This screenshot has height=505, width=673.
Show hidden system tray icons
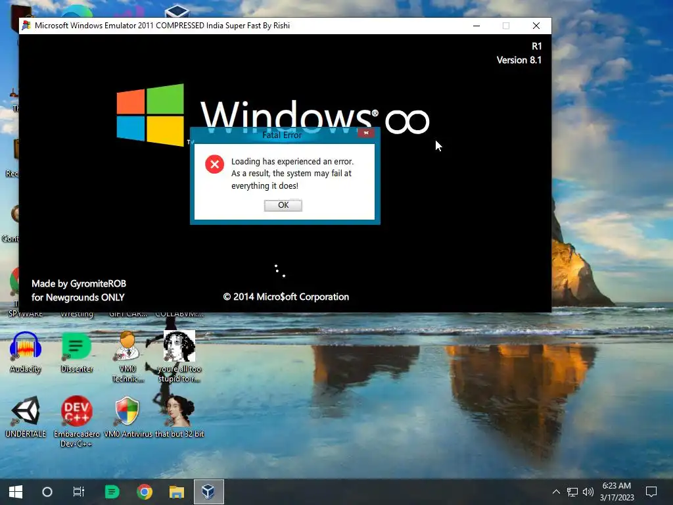tap(556, 492)
